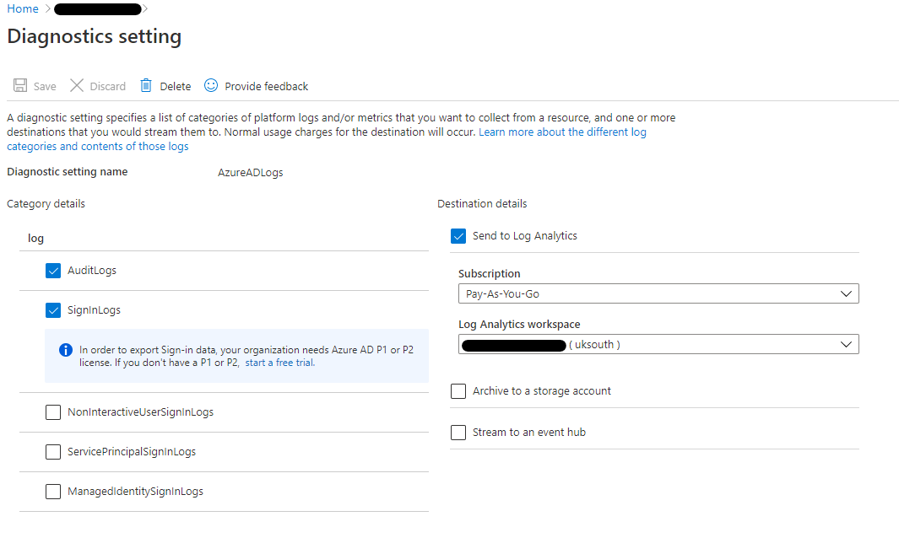Screen dimensions: 899x554
Task: Click the Diagnostic setting name label
Action: point(67,172)
